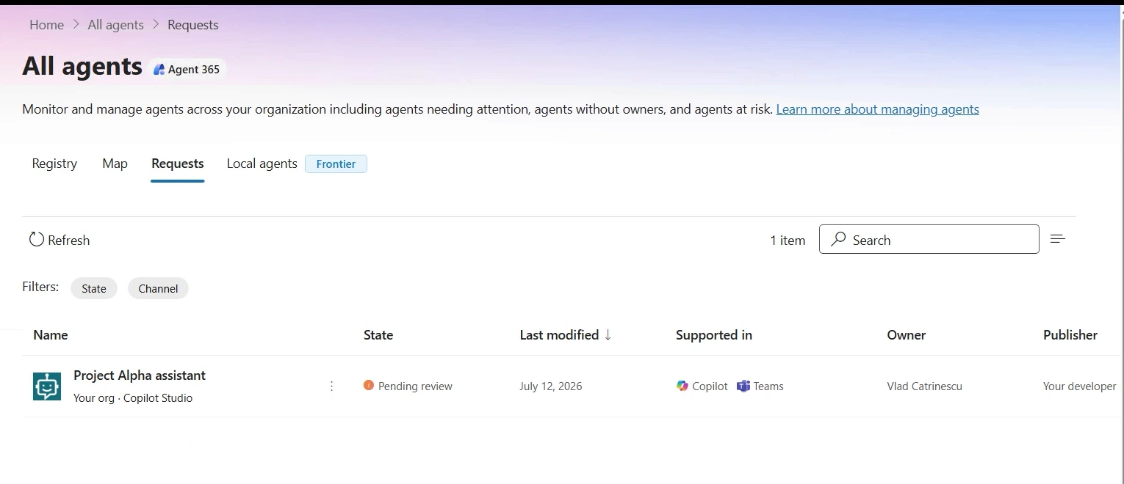Click the orange Pending review status dot

pos(369,385)
